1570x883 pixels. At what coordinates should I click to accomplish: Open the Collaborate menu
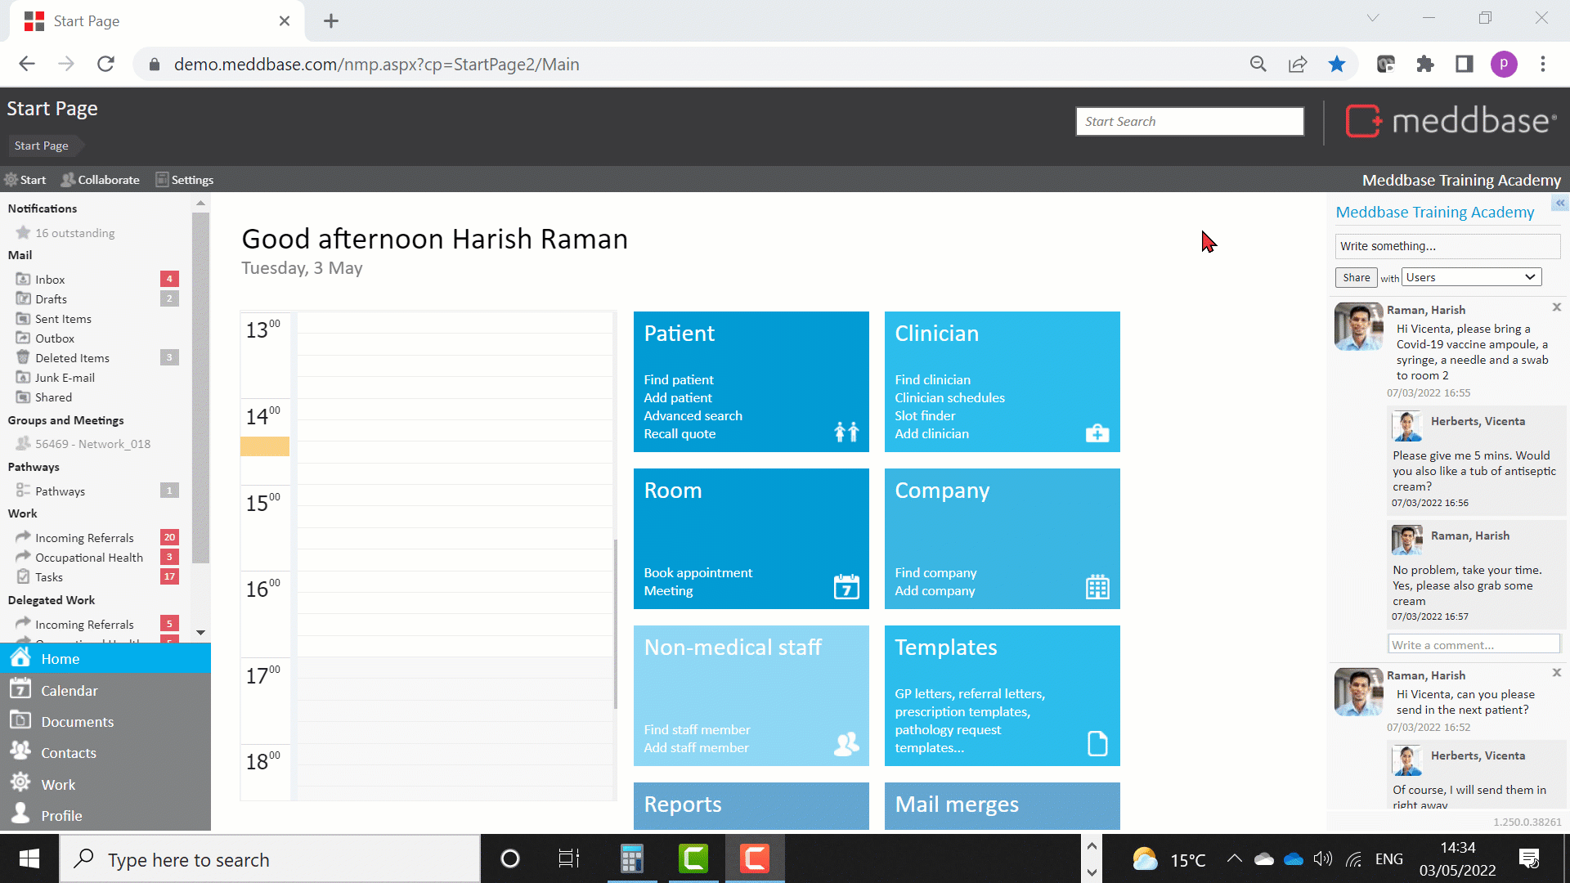click(x=100, y=180)
